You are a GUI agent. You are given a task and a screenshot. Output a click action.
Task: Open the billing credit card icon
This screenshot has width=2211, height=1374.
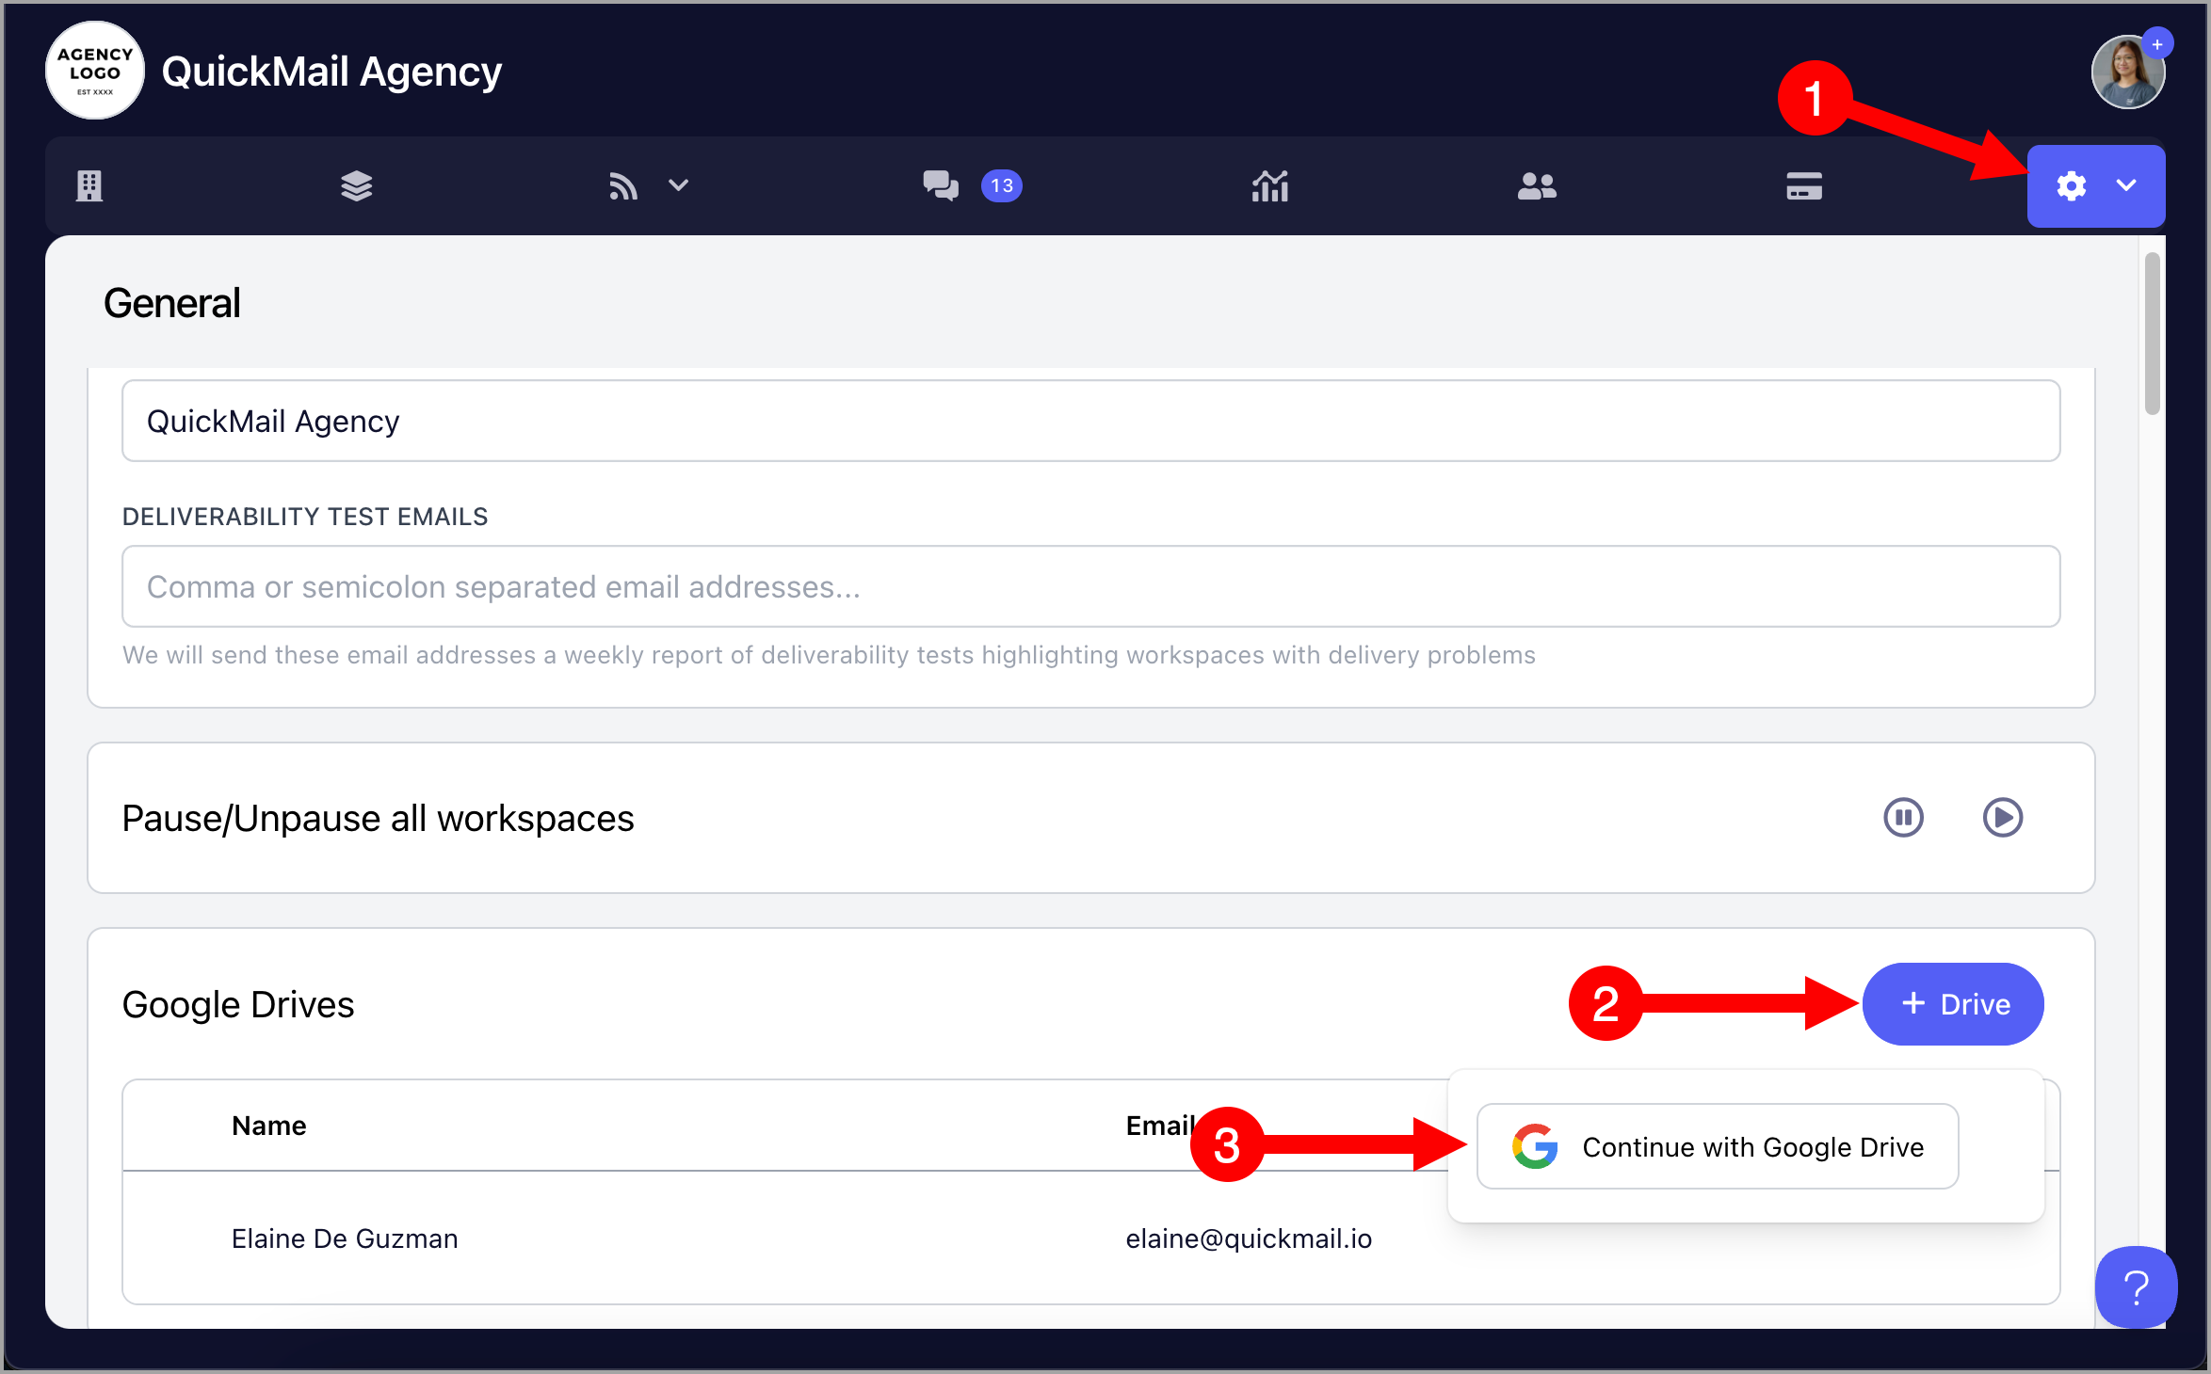1804,185
